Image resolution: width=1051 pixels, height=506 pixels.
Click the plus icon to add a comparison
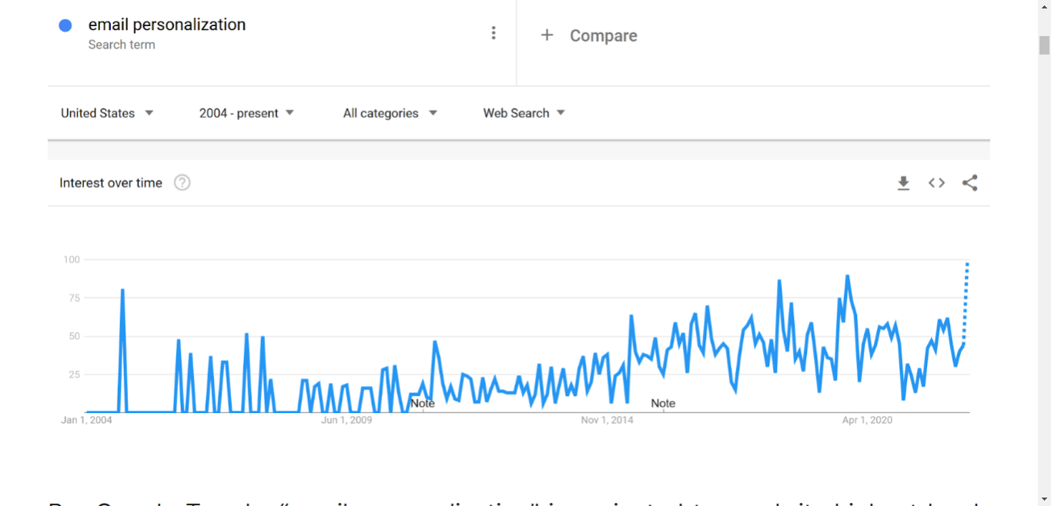pos(547,35)
